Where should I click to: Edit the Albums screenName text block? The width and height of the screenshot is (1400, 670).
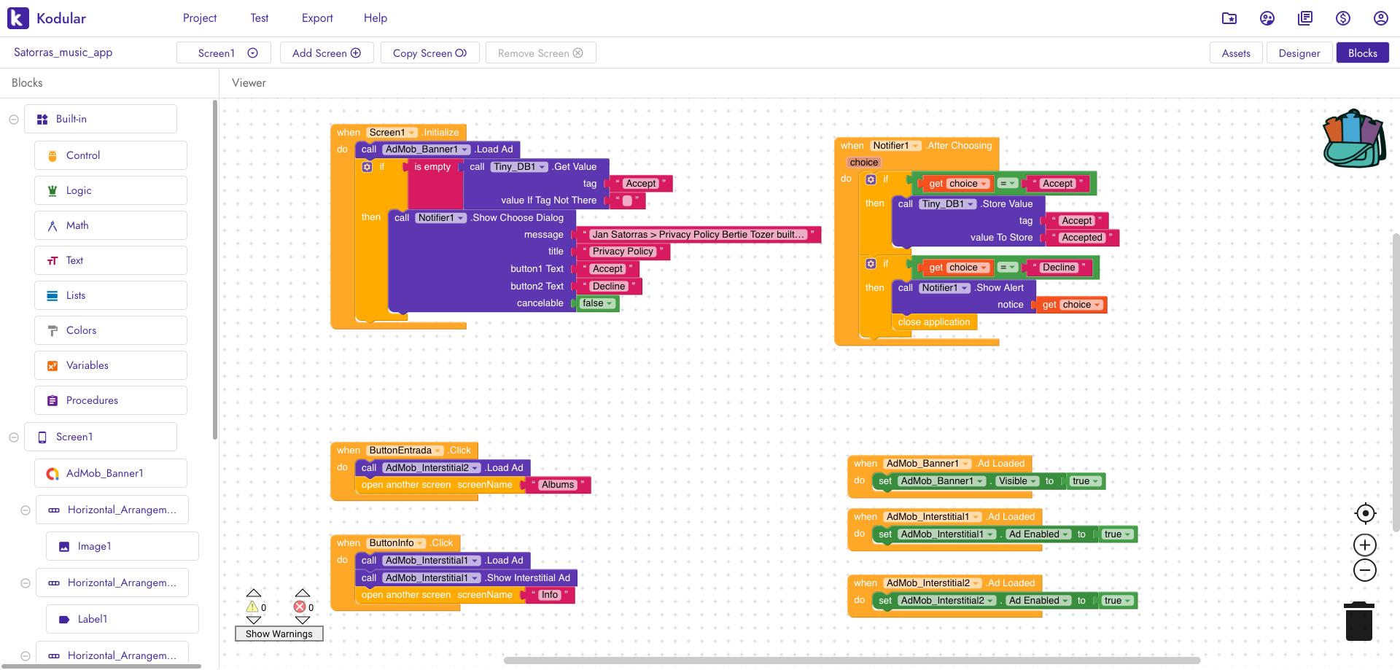click(x=558, y=485)
